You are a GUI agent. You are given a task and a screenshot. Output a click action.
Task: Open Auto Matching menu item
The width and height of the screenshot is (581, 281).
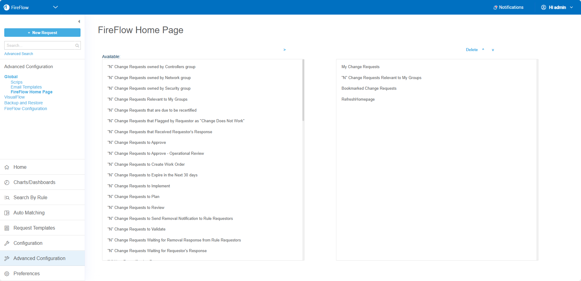[x=29, y=213]
